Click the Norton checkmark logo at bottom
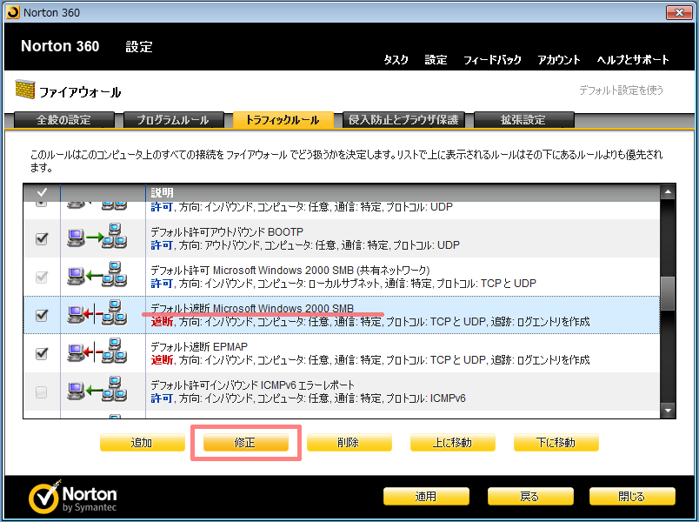The width and height of the screenshot is (699, 522). 43,497
